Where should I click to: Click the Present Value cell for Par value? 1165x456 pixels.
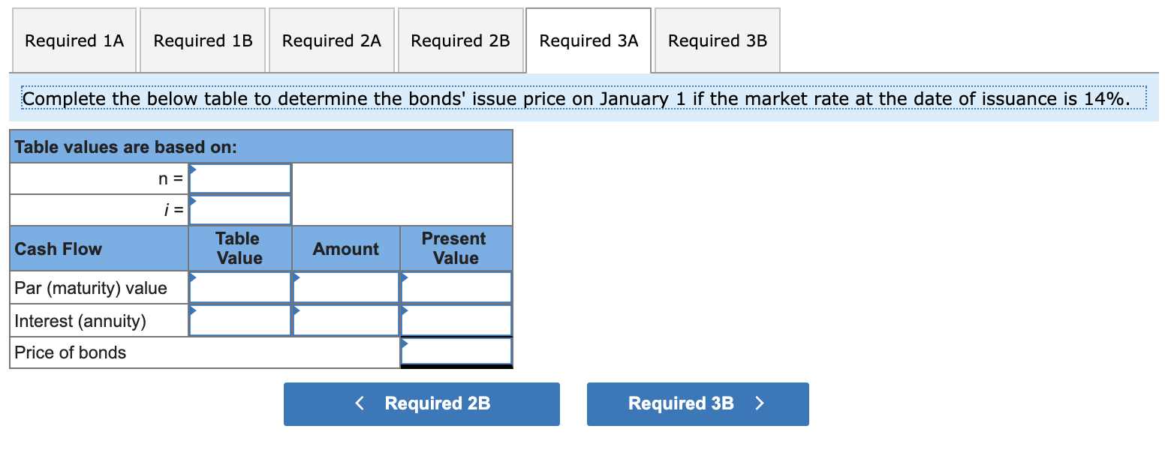456,287
